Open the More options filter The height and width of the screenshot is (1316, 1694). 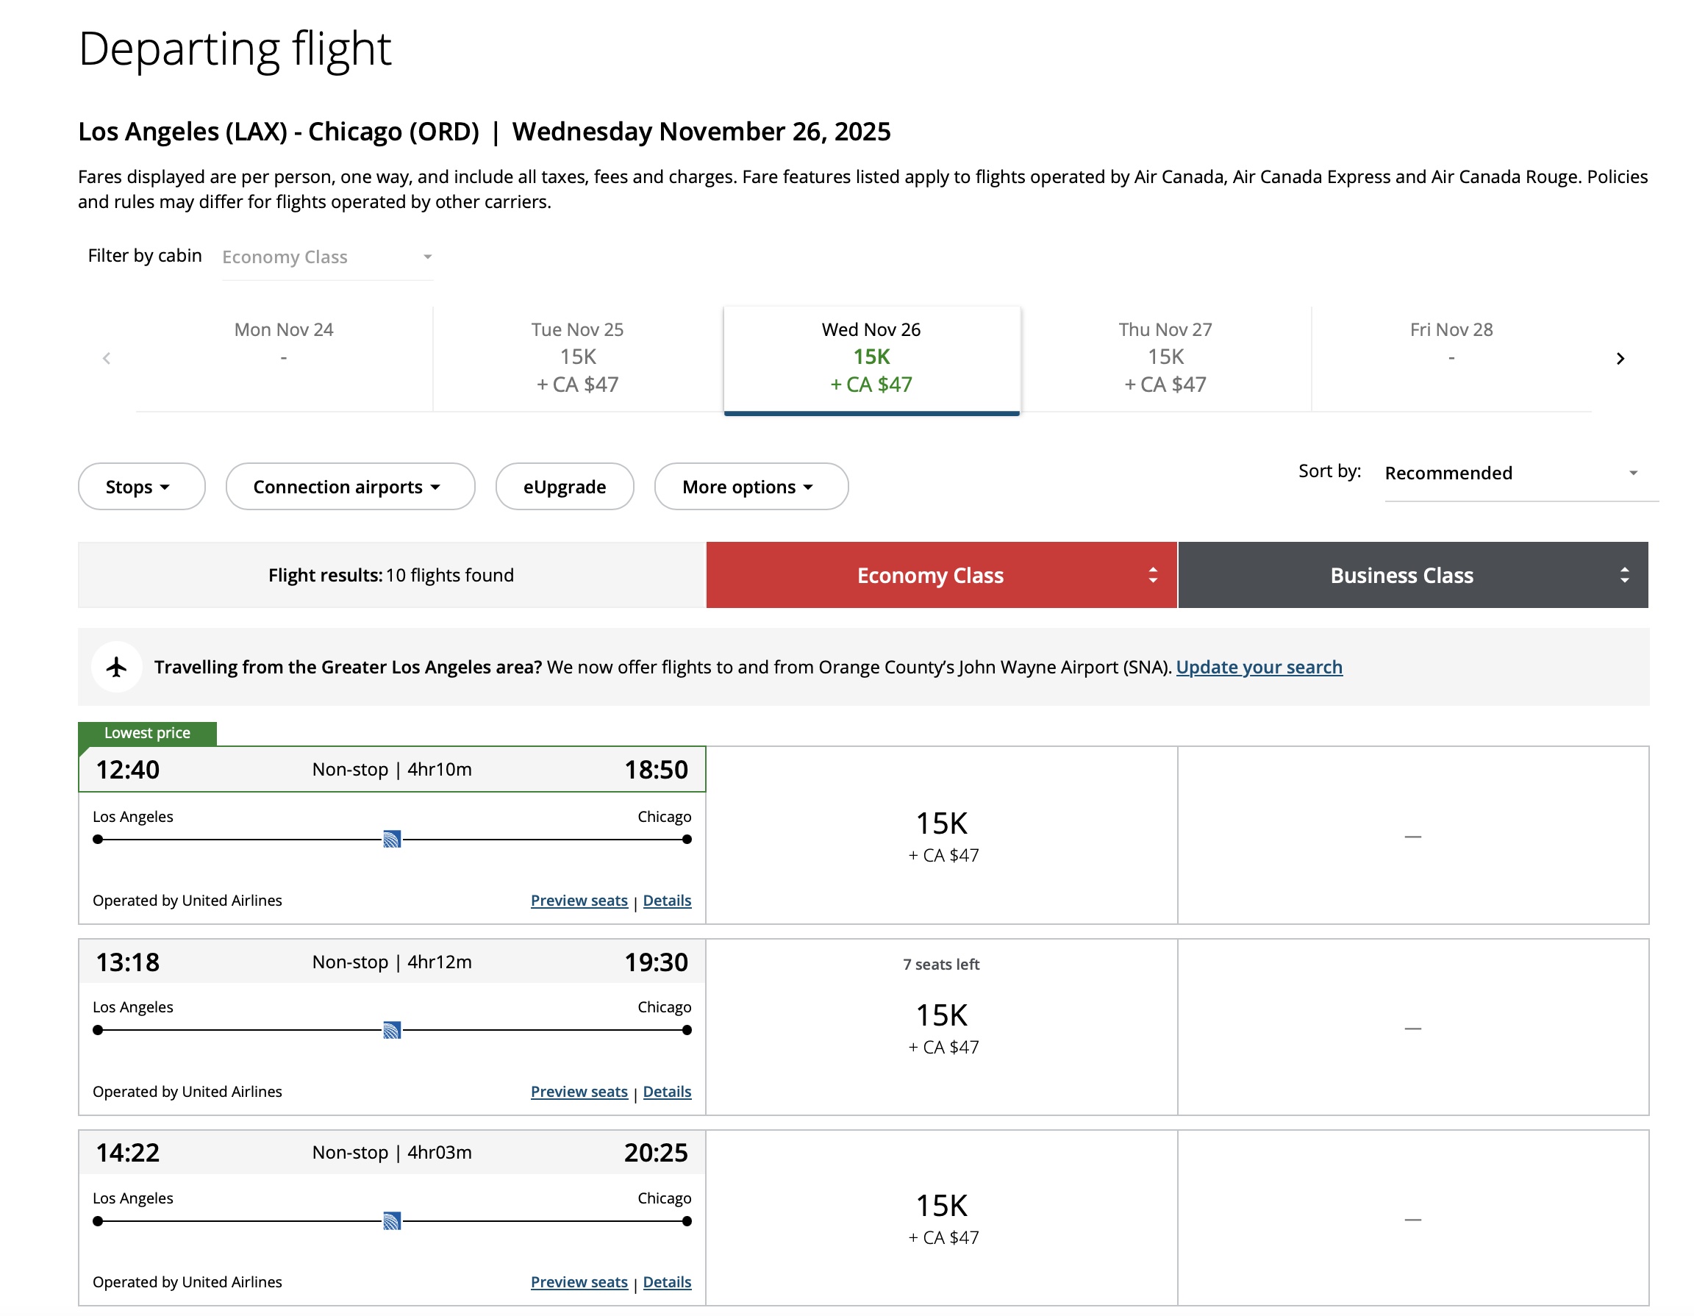[750, 486]
